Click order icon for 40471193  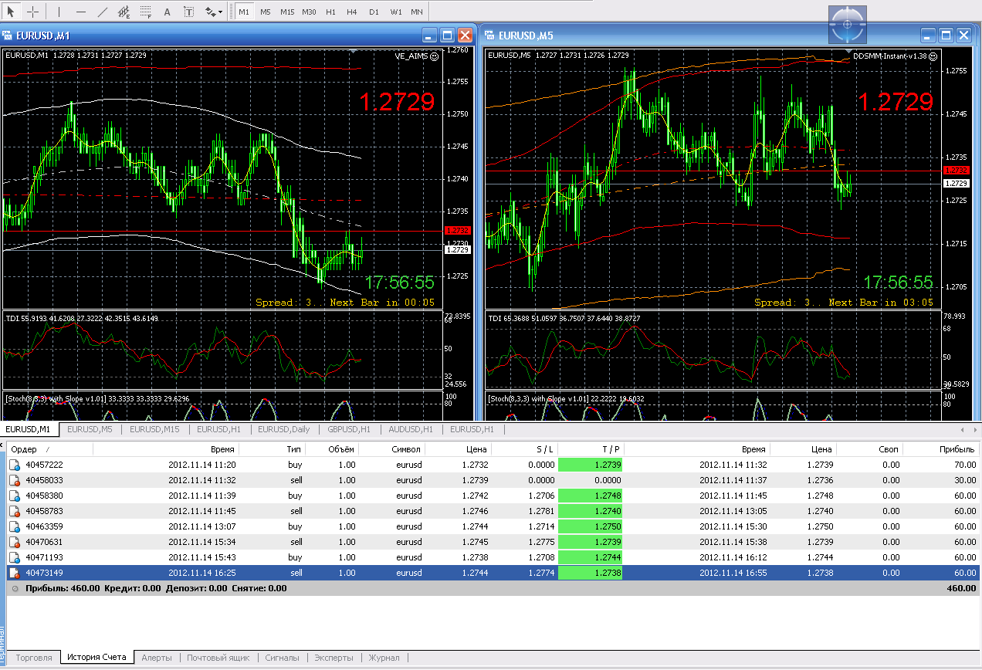pos(15,558)
